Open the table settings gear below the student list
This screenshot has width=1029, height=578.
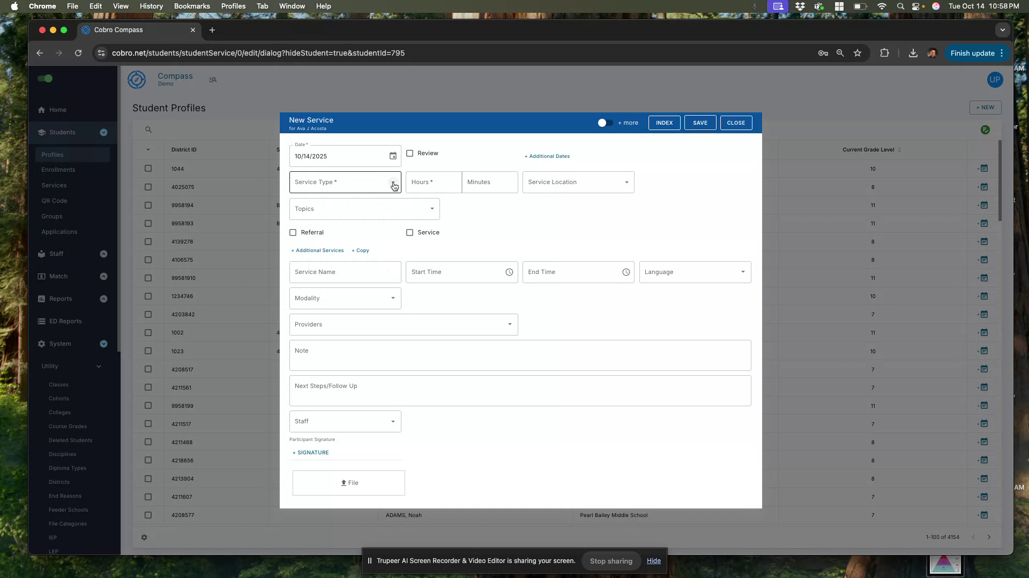[144, 537]
